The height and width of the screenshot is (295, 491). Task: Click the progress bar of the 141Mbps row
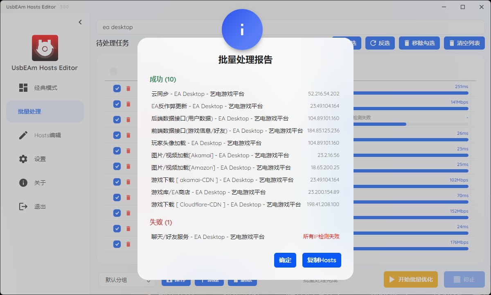409,109
